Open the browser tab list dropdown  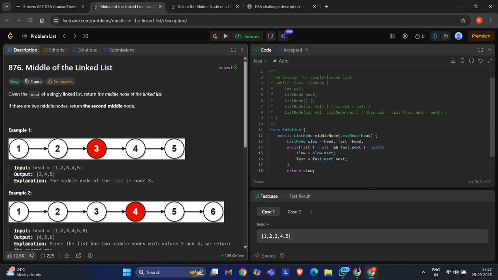pos(6,7)
